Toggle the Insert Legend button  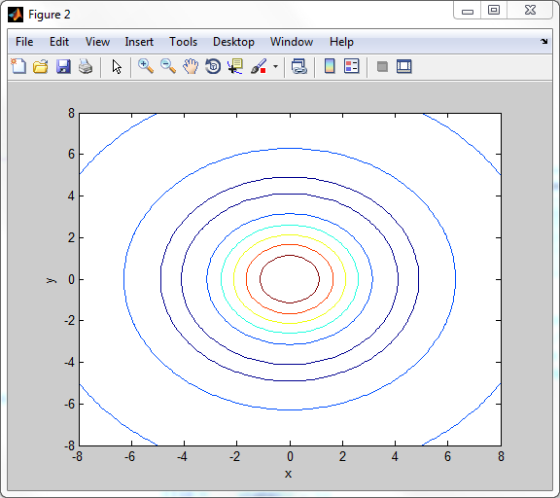tap(352, 66)
